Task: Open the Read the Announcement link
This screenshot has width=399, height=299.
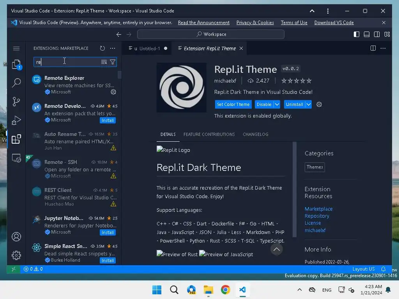Action: coord(203,23)
